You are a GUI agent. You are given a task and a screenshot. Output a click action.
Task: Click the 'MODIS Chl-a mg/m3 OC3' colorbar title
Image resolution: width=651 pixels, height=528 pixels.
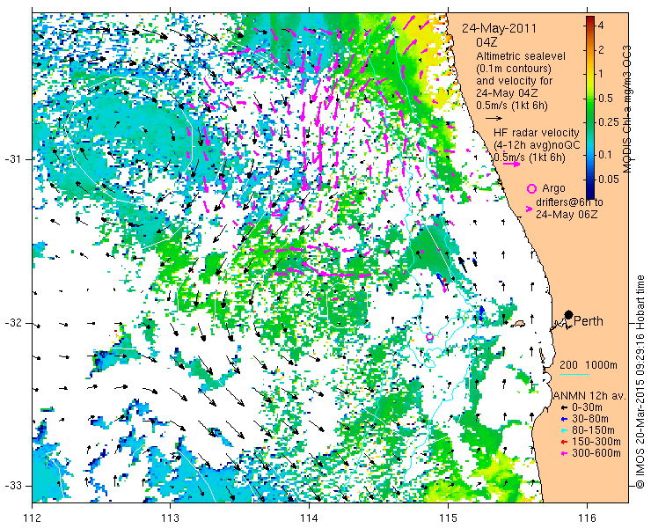(627, 109)
